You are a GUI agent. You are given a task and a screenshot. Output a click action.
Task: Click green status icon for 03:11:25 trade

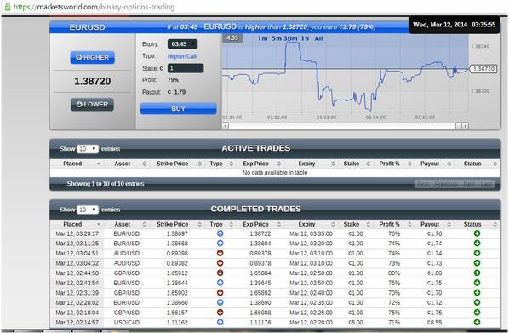(x=477, y=244)
